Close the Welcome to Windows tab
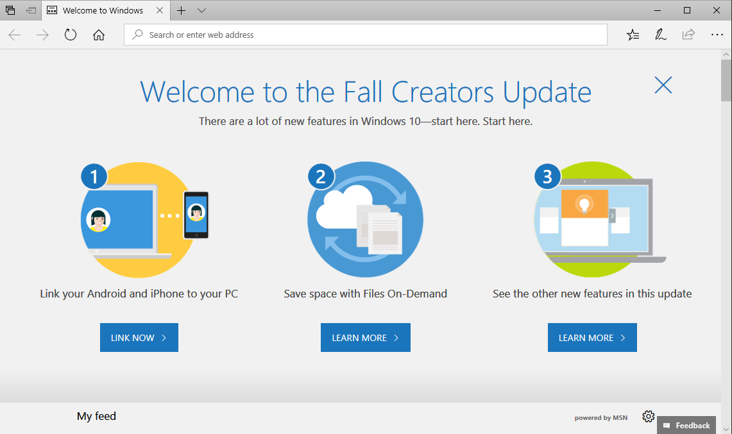 coord(160,10)
